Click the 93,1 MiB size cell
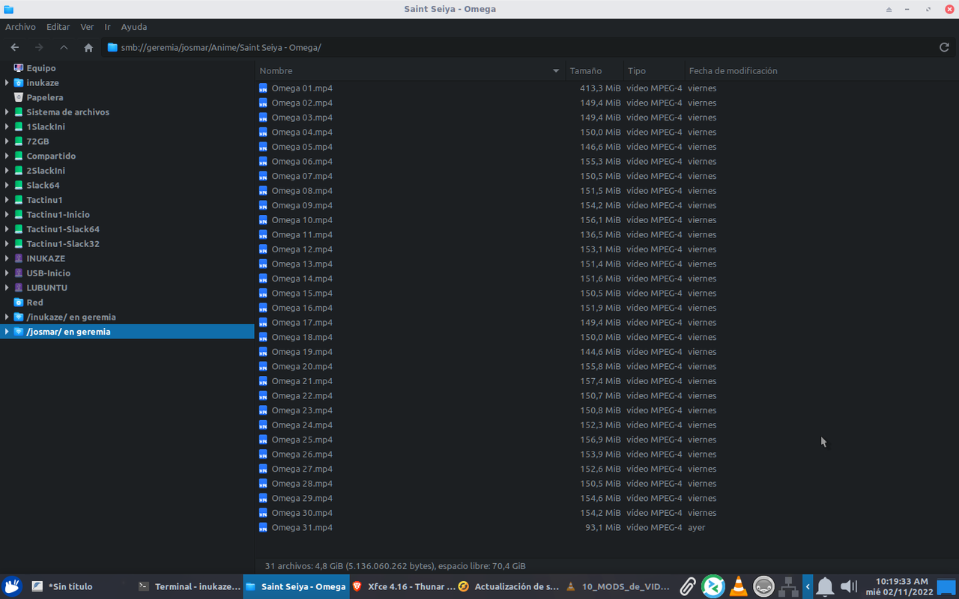Viewport: 959px width, 599px height. coord(602,528)
